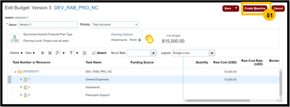The image size is (290, 107).
Task: Click the freeze column toolbar icon
Action: 85,53
